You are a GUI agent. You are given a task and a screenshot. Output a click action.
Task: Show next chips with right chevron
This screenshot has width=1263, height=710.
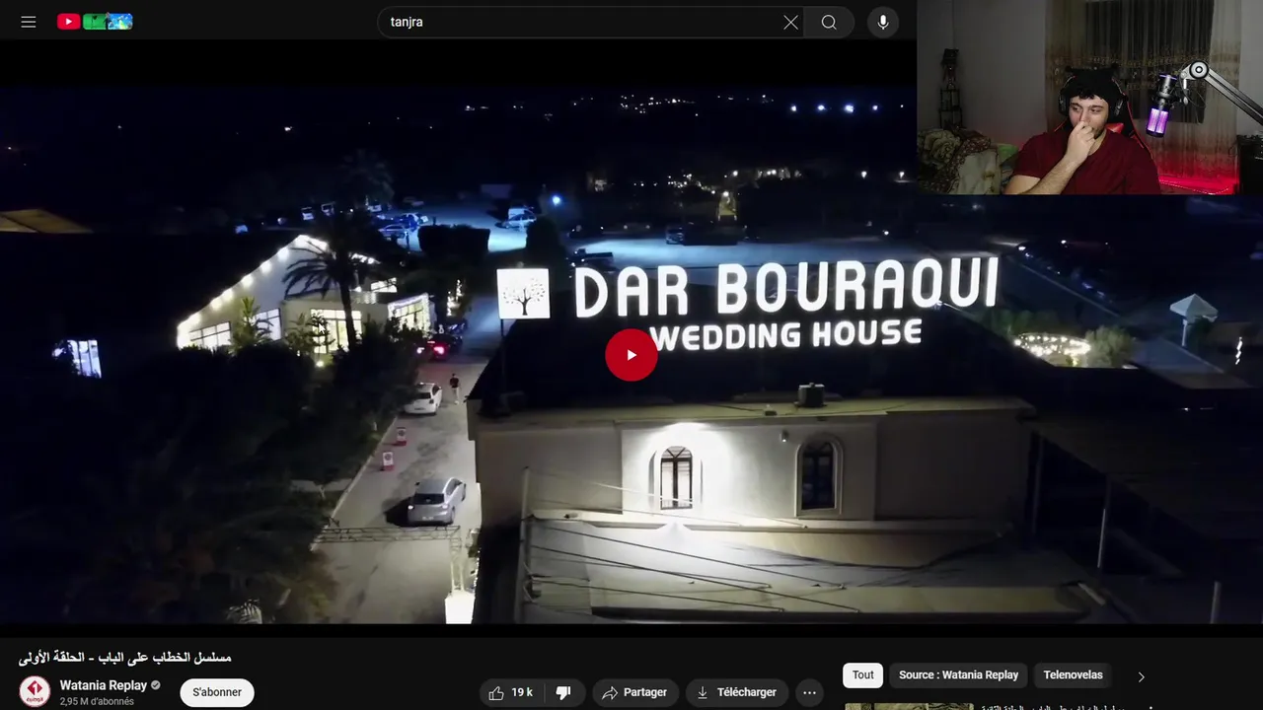(x=1142, y=676)
